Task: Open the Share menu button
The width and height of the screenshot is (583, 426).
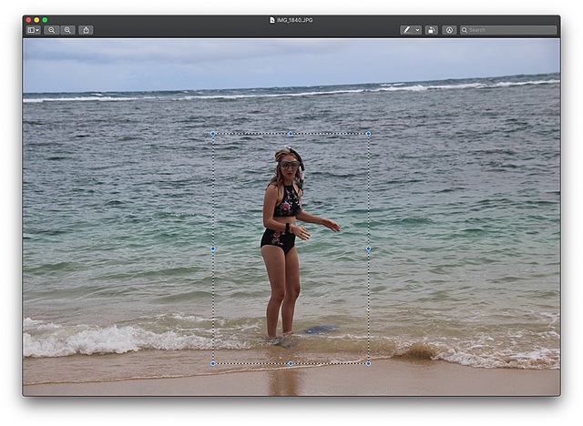Action: [86, 30]
